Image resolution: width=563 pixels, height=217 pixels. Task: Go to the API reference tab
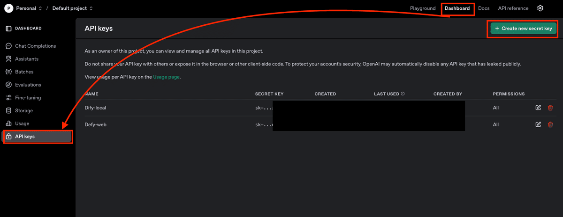(x=513, y=8)
